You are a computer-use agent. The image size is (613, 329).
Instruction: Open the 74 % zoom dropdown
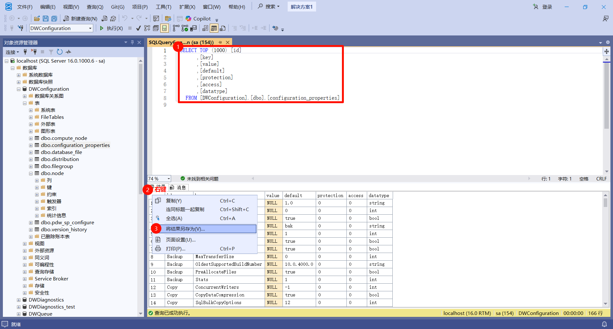tap(169, 179)
